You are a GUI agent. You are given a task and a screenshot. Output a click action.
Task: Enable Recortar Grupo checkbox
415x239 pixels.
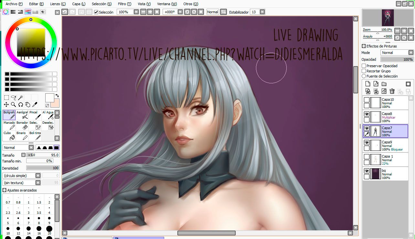pos(364,71)
